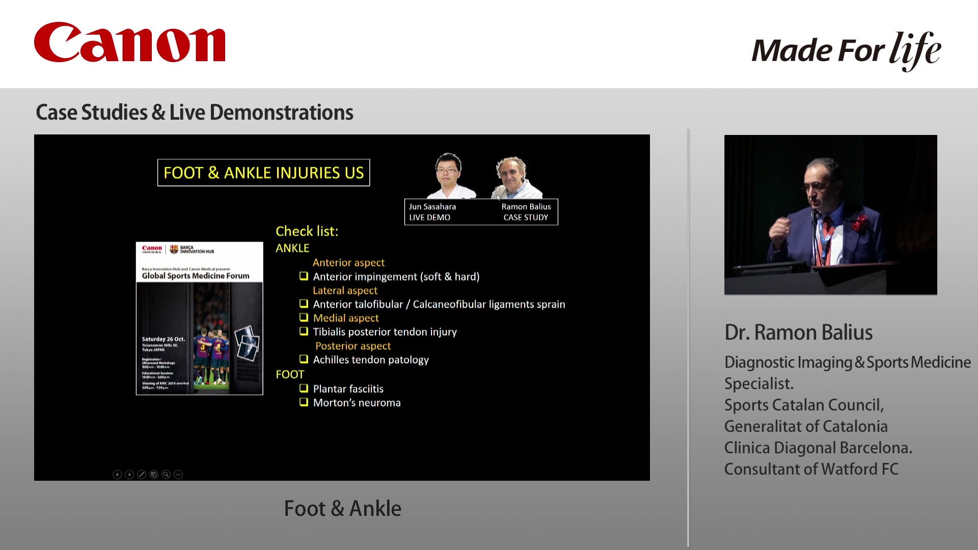This screenshot has width=978, height=550.
Task: Select the FOOT section label
Action: click(290, 374)
